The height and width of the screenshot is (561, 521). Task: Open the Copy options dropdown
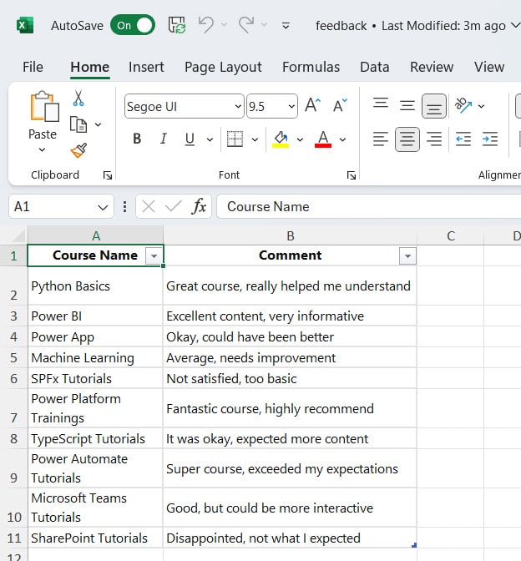(x=98, y=125)
